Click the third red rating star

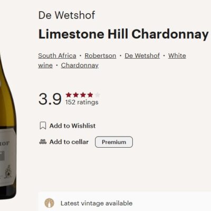83,95
